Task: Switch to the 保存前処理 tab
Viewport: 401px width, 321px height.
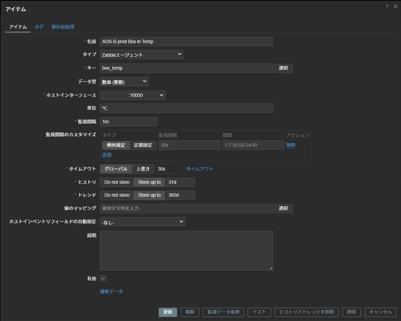Action: (x=63, y=27)
